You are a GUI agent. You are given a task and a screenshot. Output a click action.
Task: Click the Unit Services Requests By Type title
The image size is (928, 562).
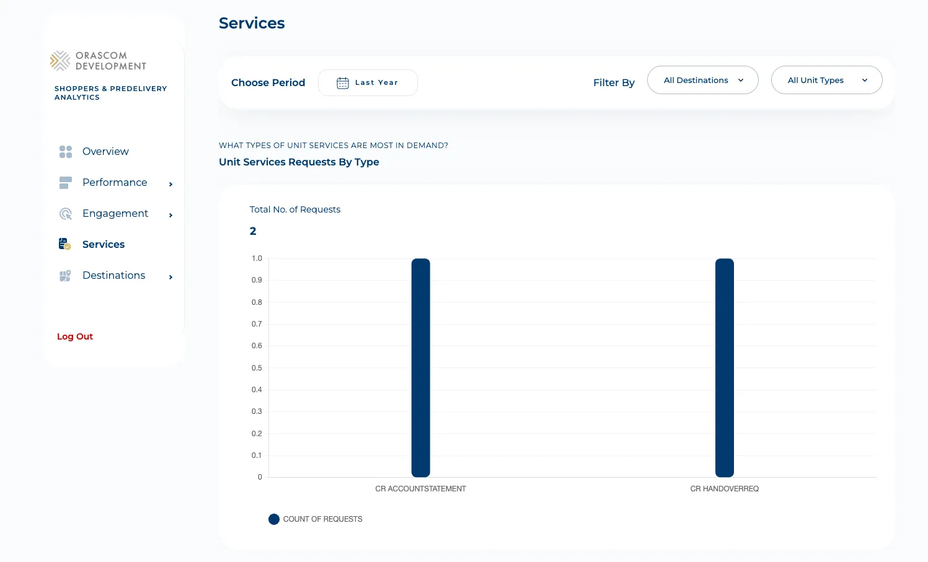299,162
